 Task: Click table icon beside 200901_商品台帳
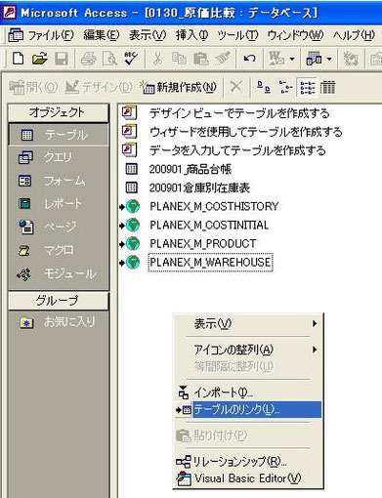tap(131, 169)
